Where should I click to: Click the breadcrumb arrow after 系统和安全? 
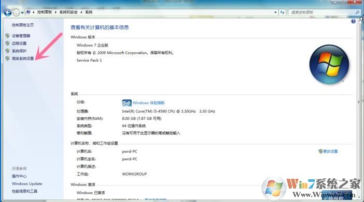pyautogui.click(x=81, y=12)
